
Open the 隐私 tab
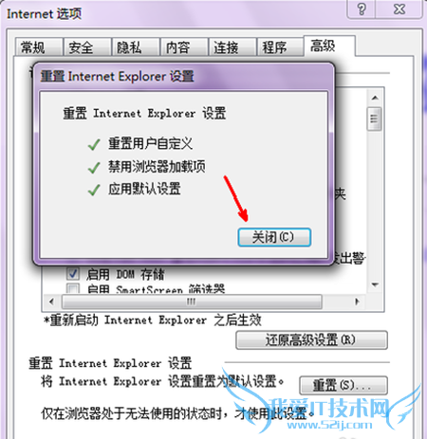[136, 47]
